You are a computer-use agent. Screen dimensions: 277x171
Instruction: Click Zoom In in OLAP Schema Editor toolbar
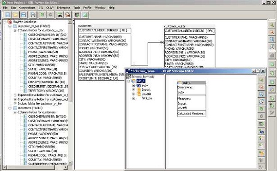pos(261,80)
